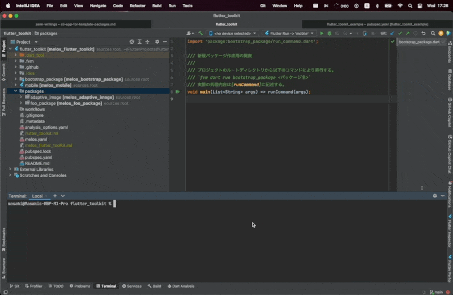Screen dimensions: 453x295
Task: Collapse flutter_toolkit root node
Action: (10, 49)
